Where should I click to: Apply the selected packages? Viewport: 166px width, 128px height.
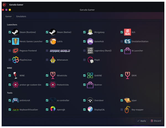pyautogui.click(x=142, y=121)
